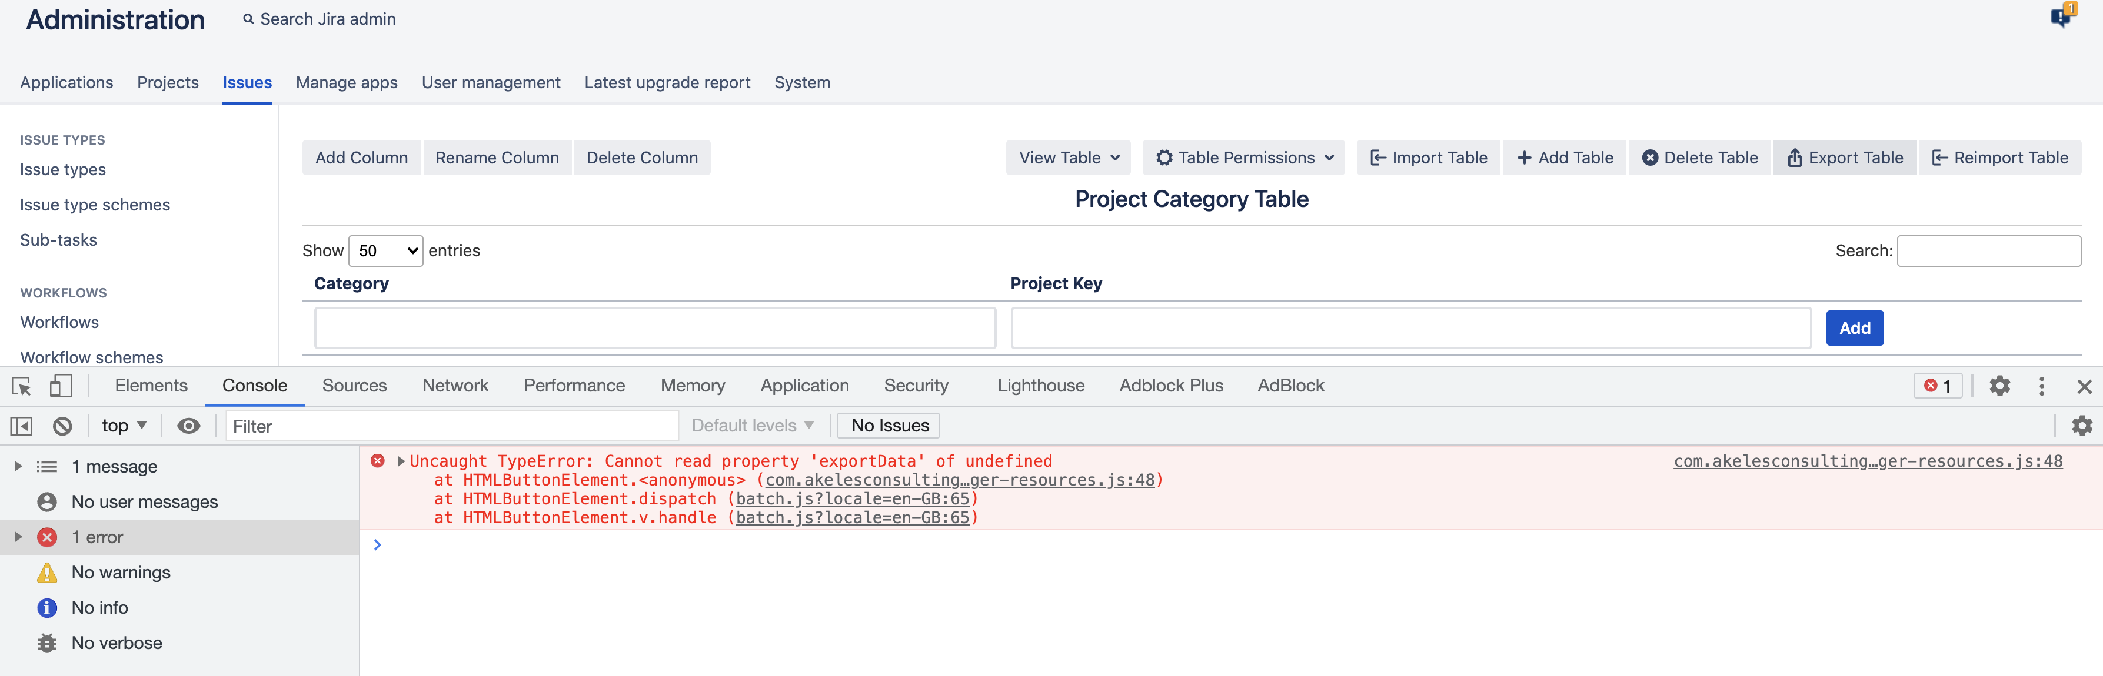
Task: Toggle the console sidebar panel icon
Action: [21, 426]
